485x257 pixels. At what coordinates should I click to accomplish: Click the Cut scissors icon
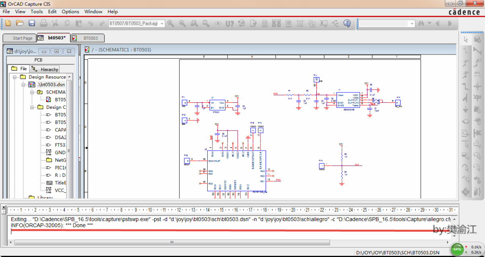pos(56,23)
